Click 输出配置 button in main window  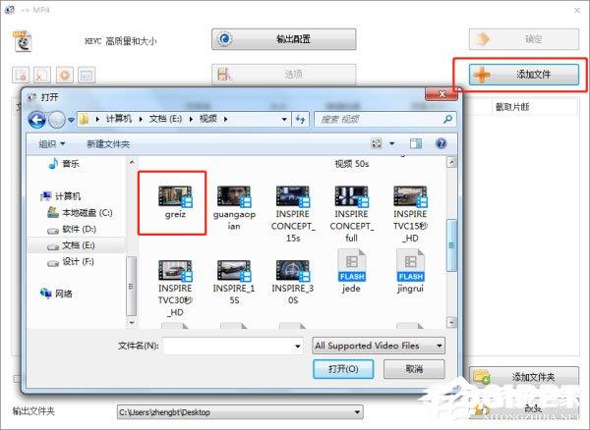pos(284,39)
